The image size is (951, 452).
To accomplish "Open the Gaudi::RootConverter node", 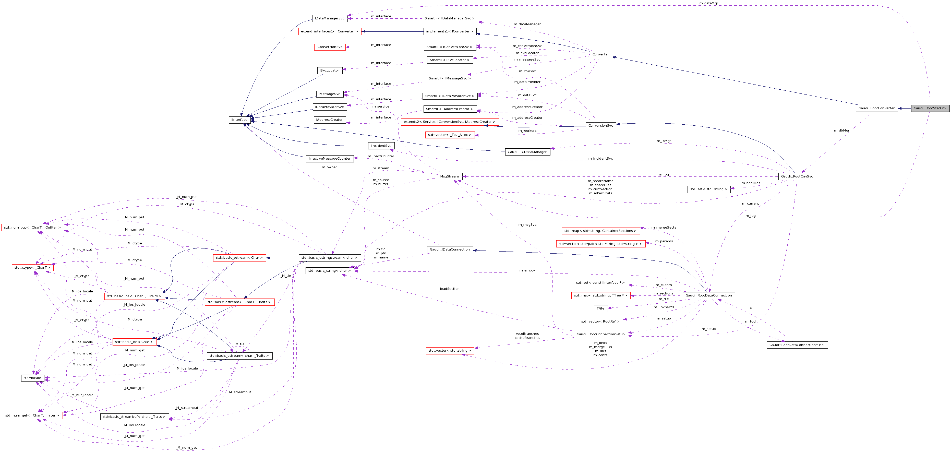I will (877, 108).
